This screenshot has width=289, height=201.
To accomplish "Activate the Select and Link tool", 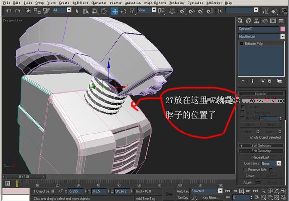I will (28, 11).
